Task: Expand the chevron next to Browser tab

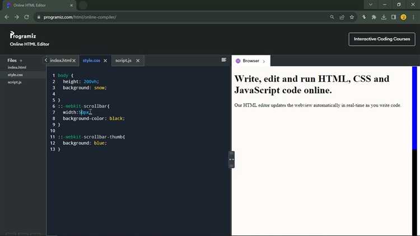Action: 264,62
